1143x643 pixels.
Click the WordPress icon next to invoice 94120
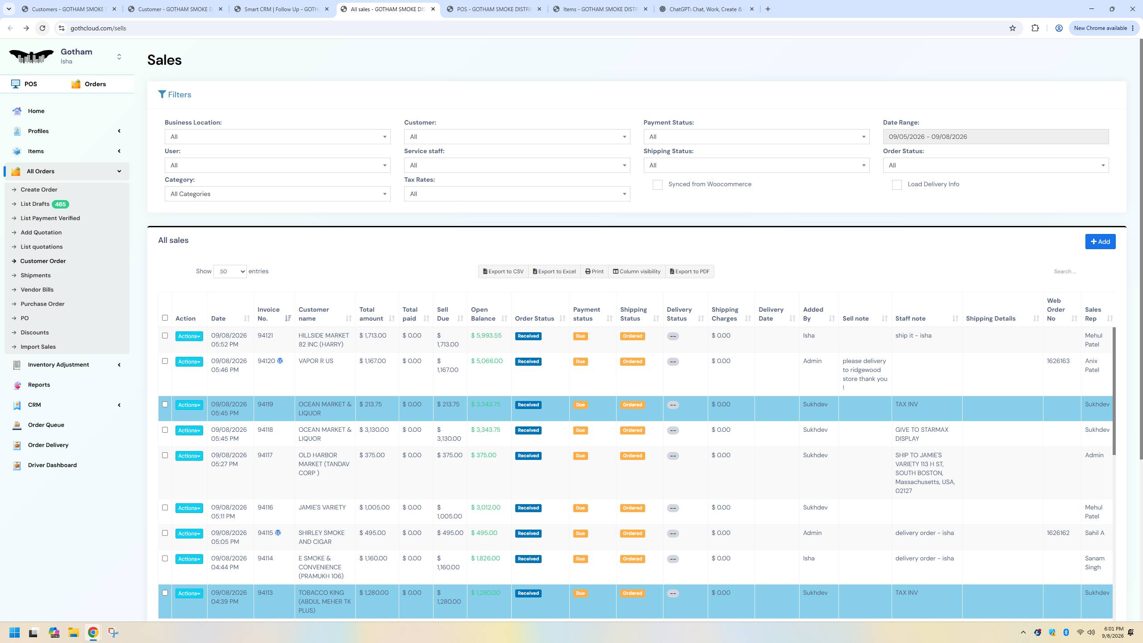point(280,361)
